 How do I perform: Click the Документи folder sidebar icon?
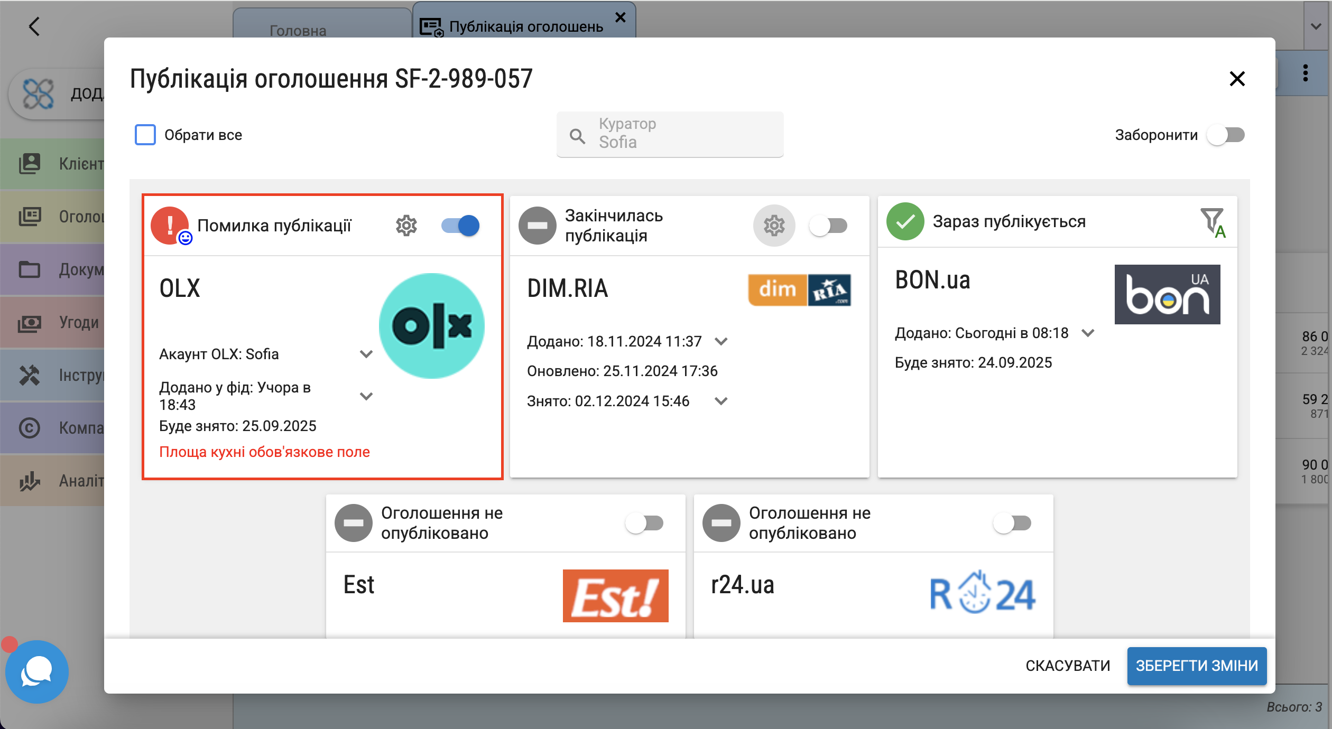tap(30, 269)
